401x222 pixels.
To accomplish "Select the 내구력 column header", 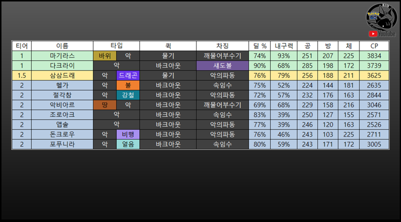I will click(284, 46).
